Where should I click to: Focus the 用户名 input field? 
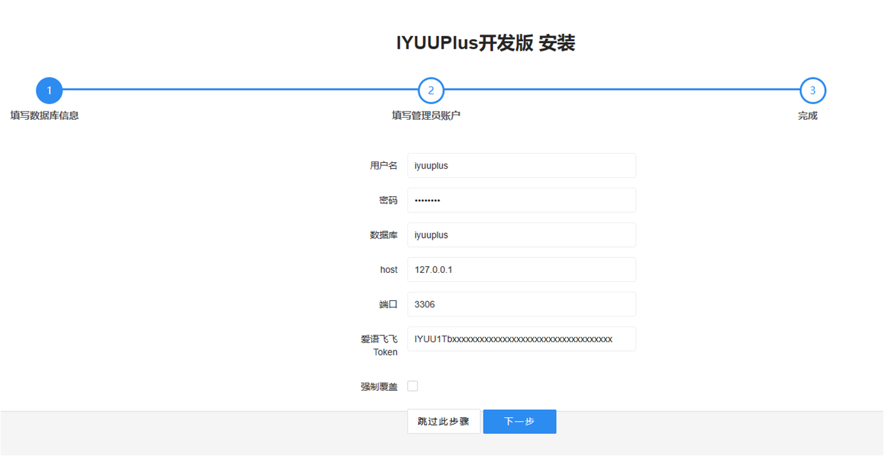tap(521, 165)
